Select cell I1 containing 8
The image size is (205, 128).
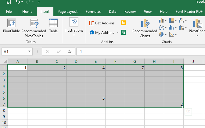(x=174, y=68)
